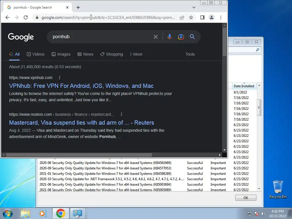Select the KB5003694 update row
Viewport: 292px width, 219px height.
(147, 184)
